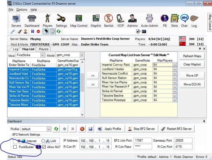Click the Clear Maplist button
212x160 pixels.
pyautogui.click(x=192, y=64)
